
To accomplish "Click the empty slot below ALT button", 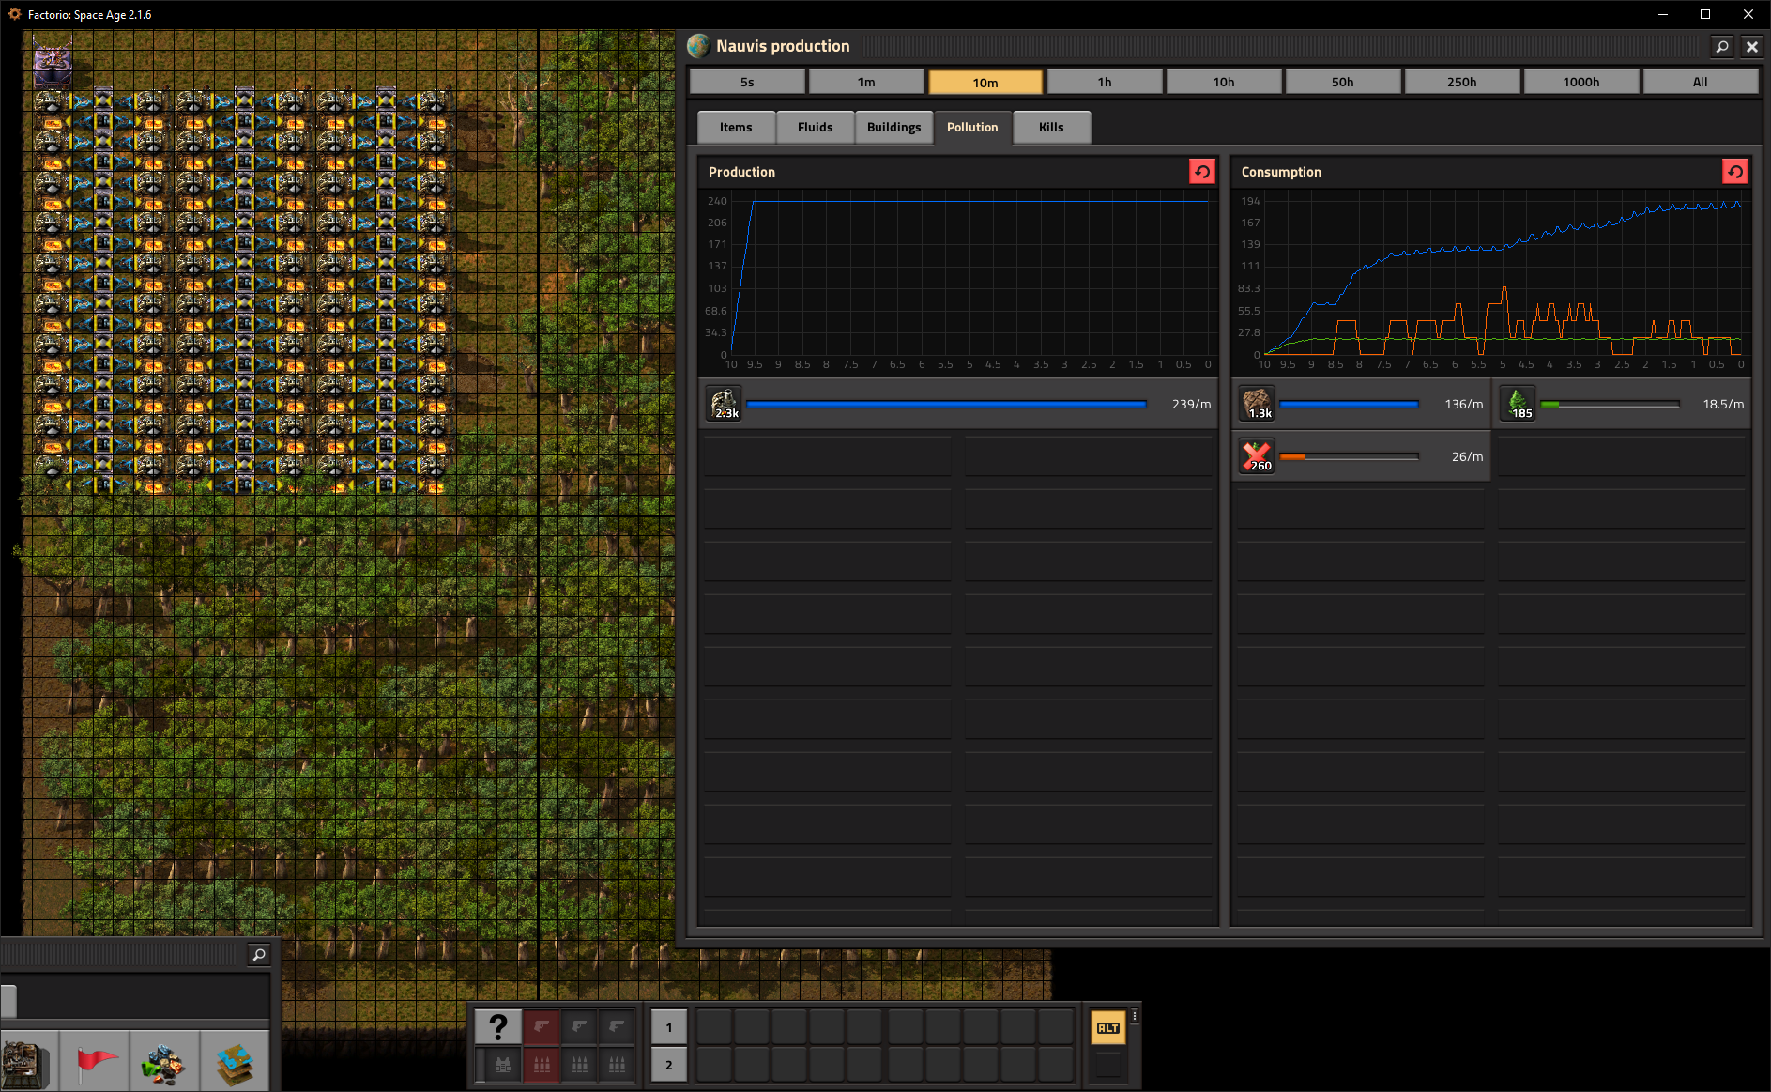I will point(1108,1065).
